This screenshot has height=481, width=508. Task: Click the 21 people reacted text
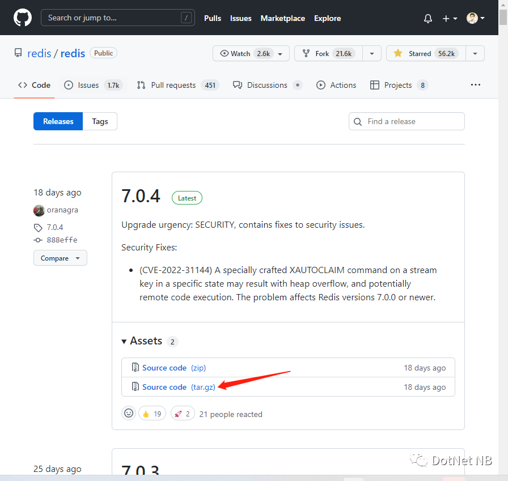231,414
